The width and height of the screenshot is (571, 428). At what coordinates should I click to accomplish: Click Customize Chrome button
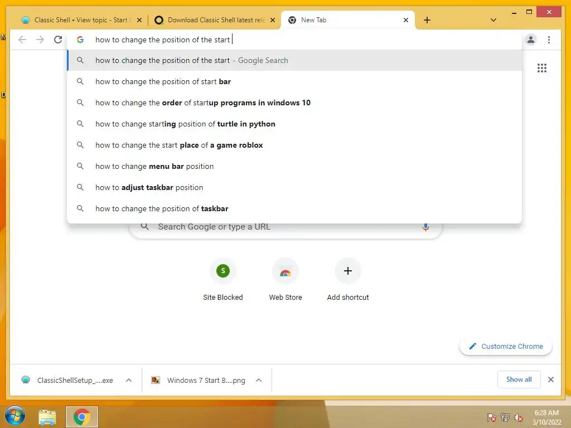(x=506, y=347)
